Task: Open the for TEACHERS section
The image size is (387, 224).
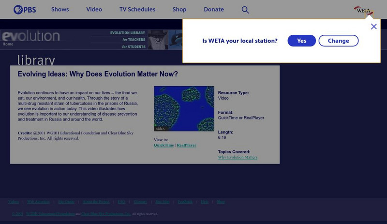Action: point(134,40)
